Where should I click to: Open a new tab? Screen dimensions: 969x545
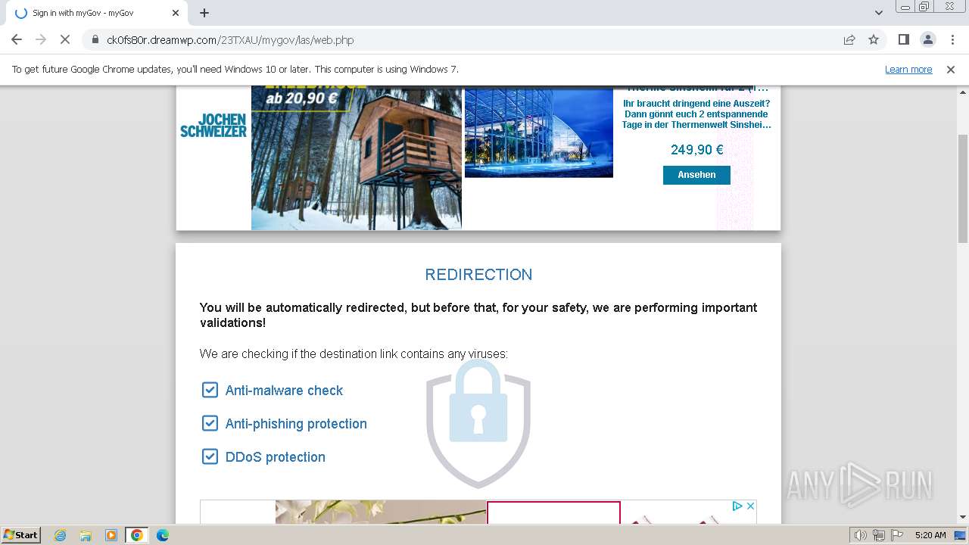click(x=204, y=13)
